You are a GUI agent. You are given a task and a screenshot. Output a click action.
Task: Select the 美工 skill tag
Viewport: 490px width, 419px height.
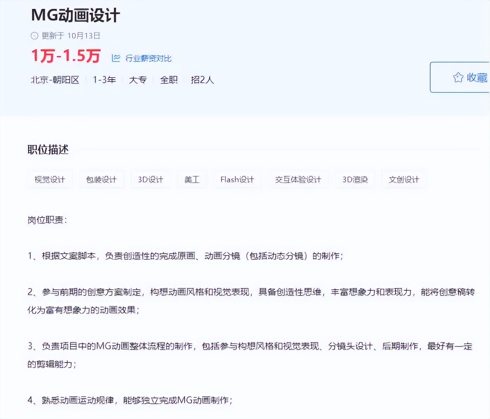[x=192, y=179]
